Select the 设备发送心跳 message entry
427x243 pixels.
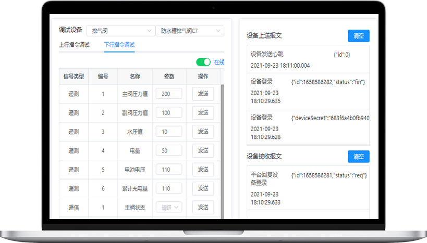[x=308, y=59]
